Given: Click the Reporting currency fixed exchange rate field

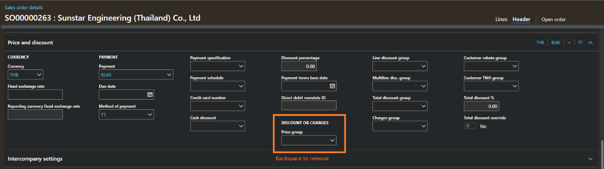Looking at the screenshot, I should (x=35, y=115).
